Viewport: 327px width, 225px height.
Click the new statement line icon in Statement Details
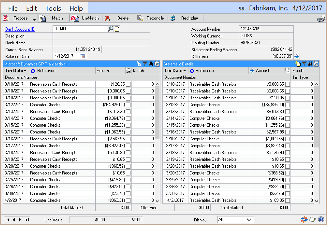pos(298,64)
